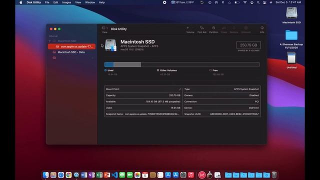Click the Macintosh SSD drive image in header
The height and width of the screenshot is (180, 320).
pos(111,45)
